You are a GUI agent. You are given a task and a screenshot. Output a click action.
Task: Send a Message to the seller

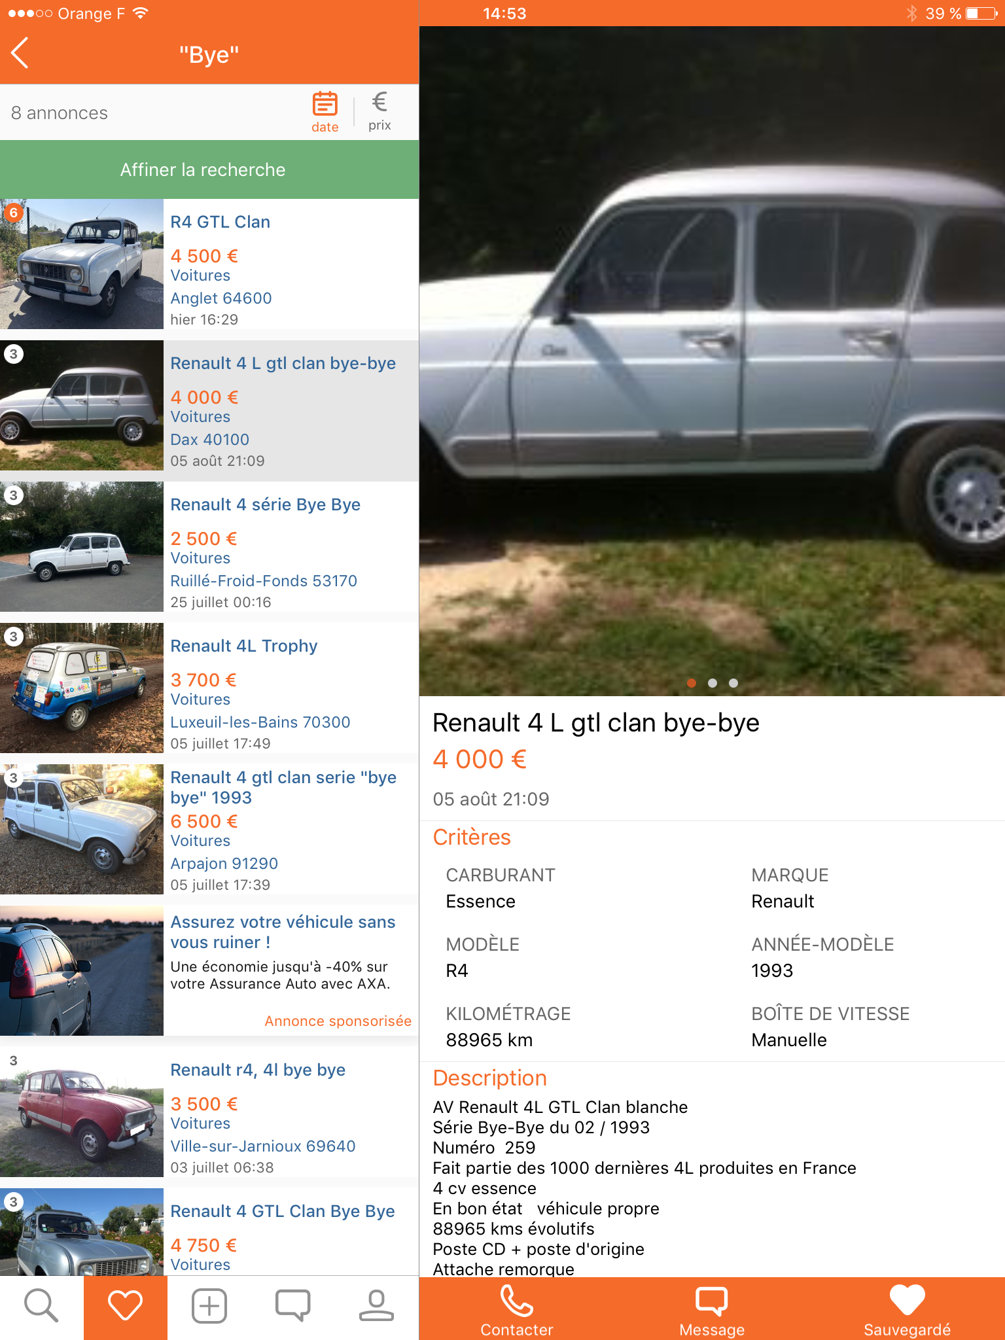pos(712,1310)
